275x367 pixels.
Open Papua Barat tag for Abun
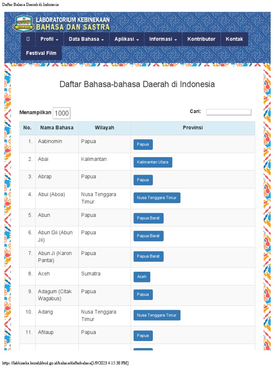click(x=148, y=218)
